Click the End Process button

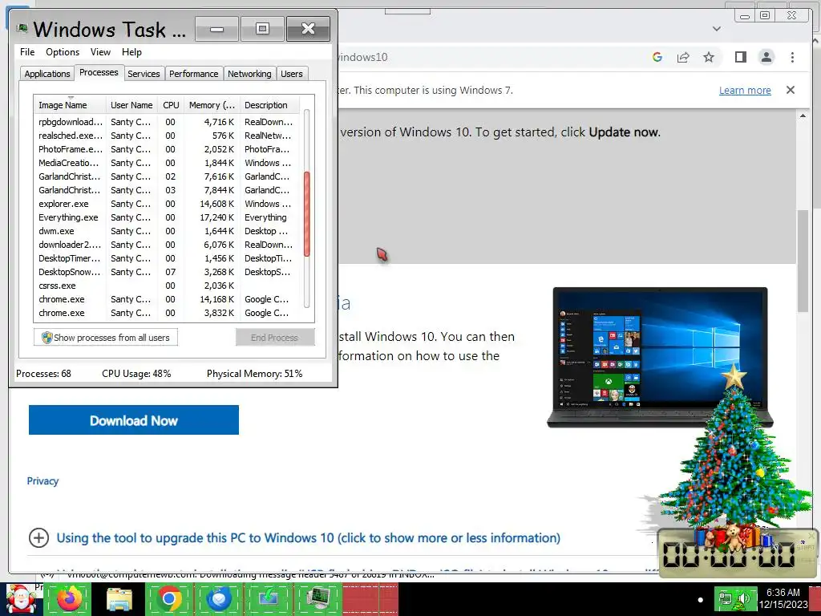click(x=275, y=338)
